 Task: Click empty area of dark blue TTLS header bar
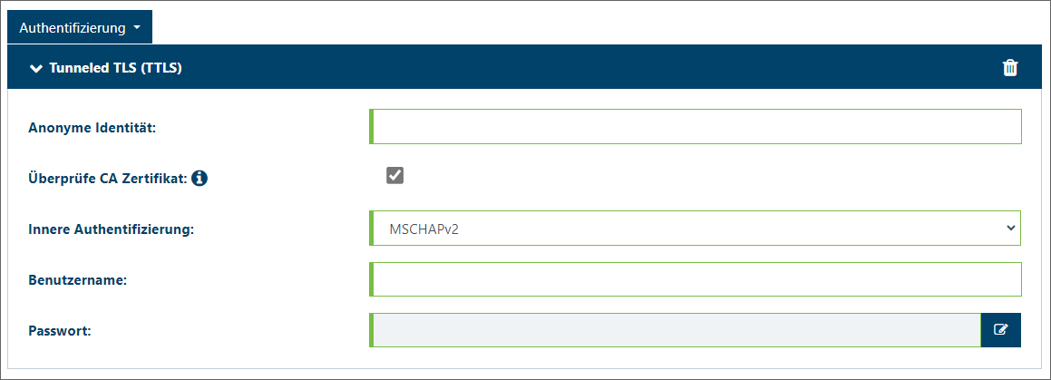pyautogui.click(x=589, y=67)
